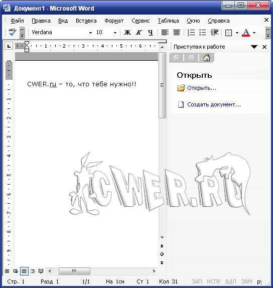The width and height of the screenshot is (273, 288).
Task: Go forward in the task pane
Action: tap(191, 58)
